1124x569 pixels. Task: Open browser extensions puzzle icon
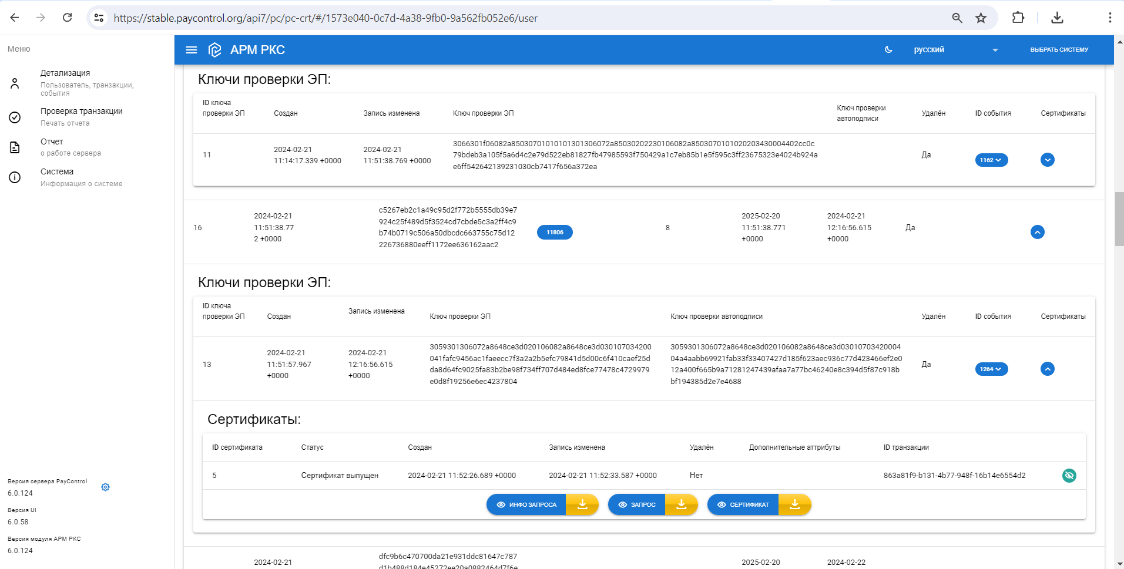(x=1018, y=18)
